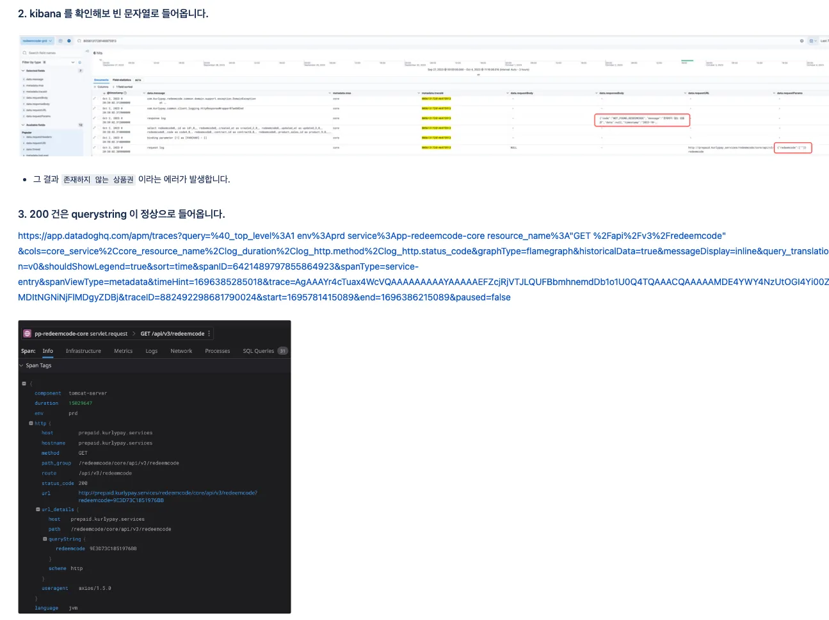
Task: Collapse the queryString object
Action: pos(45,539)
